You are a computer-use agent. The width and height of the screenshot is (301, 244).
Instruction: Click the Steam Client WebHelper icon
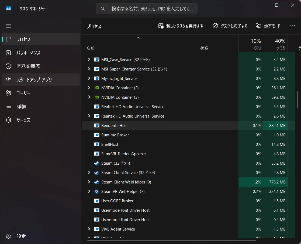coord(96,182)
